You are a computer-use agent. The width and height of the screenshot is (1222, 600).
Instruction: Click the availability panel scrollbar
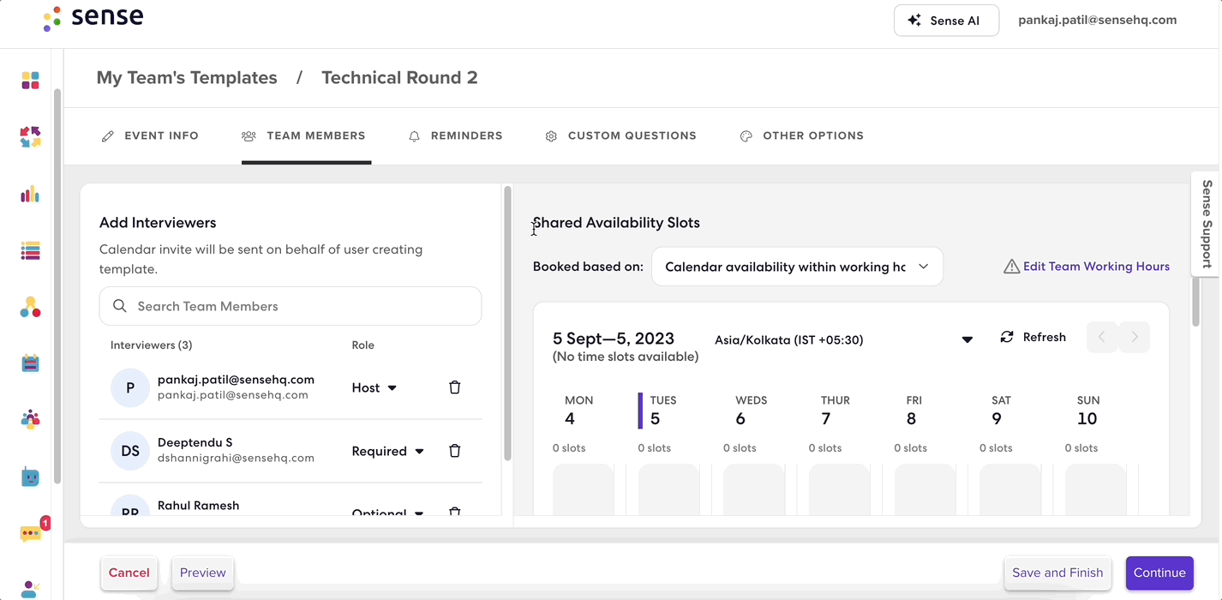1196,300
